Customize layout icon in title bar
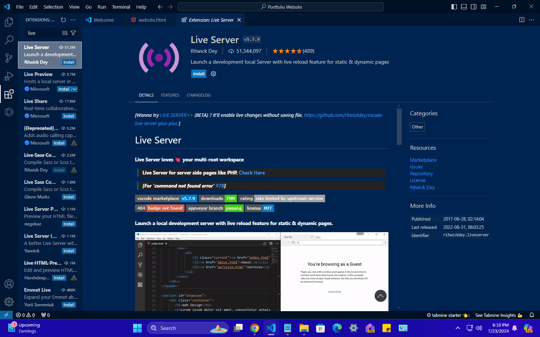This screenshot has width=540, height=337. 483,7
